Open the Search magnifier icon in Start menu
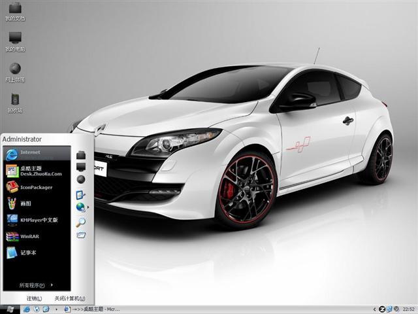418x314 pixels. [x=80, y=222]
